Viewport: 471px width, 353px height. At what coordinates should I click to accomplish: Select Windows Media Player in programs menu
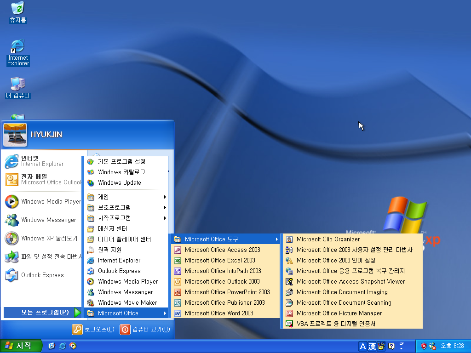tap(126, 282)
